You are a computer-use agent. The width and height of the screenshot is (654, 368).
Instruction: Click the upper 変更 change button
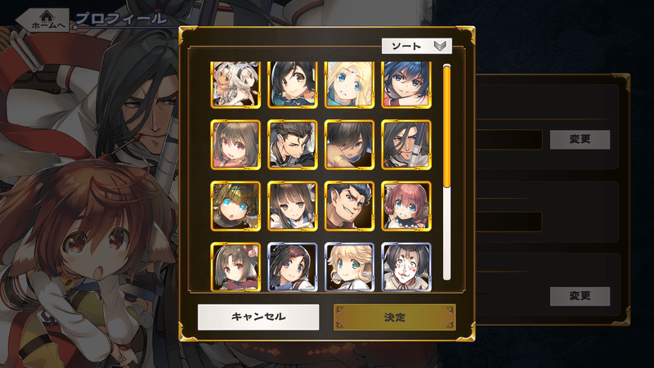(580, 139)
